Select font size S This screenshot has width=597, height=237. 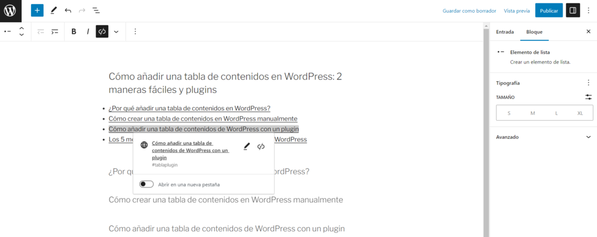point(509,113)
